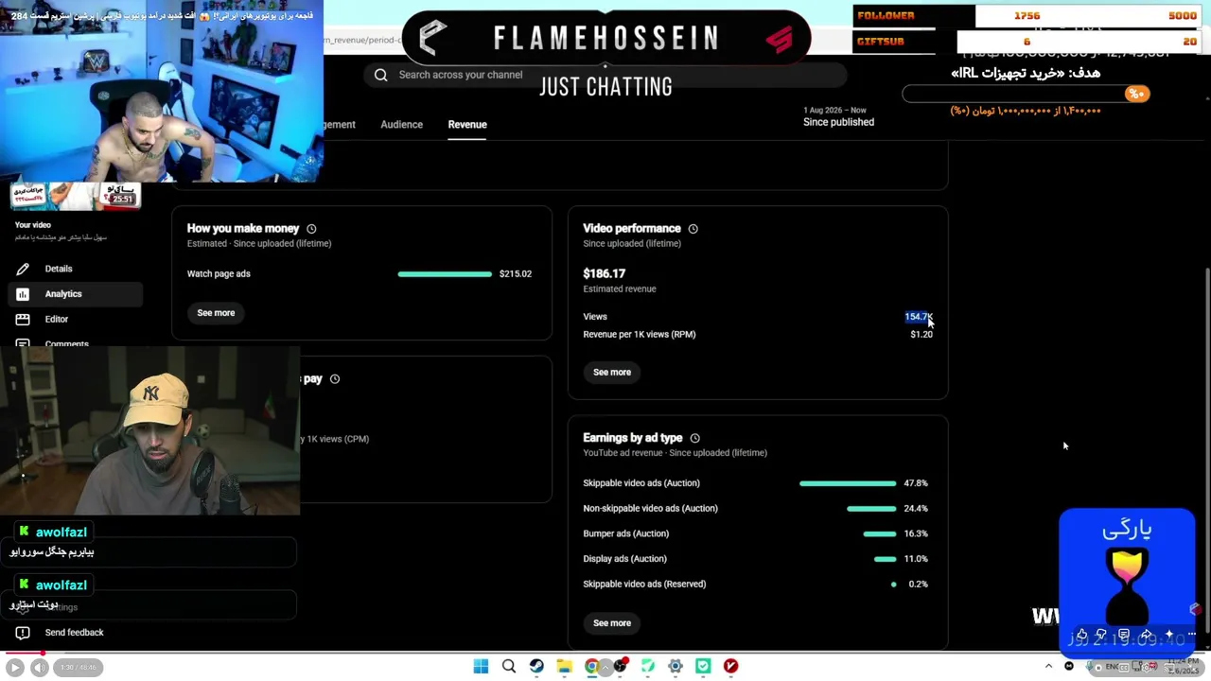Open Google Chrome from the taskbar

click(592, 667)
